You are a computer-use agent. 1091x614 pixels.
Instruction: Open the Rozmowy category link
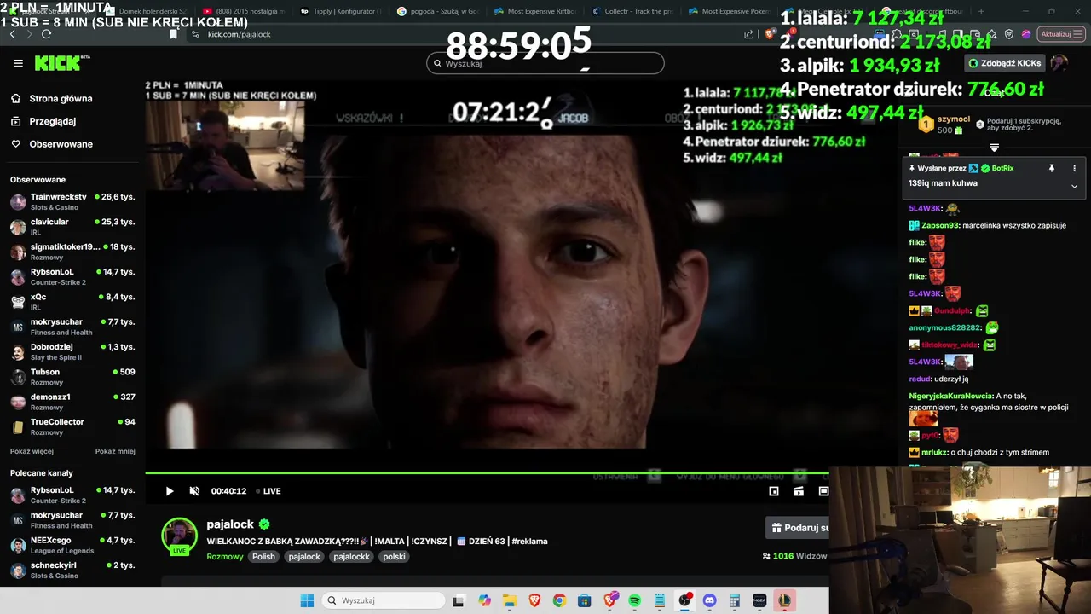225,557
